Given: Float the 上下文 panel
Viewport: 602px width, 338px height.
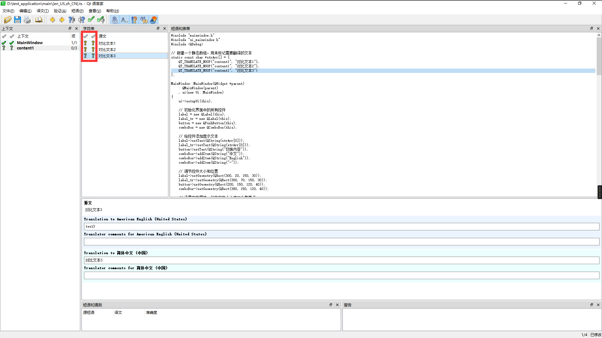Looking at the screenshot, I should point(70,28).
